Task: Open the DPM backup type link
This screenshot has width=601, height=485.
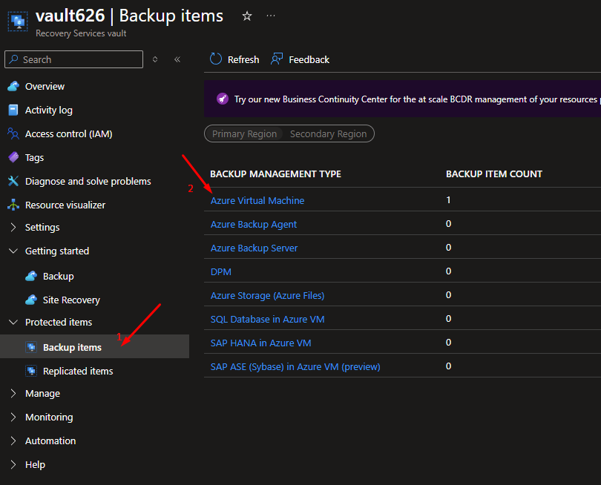Action: coord(221,271)
